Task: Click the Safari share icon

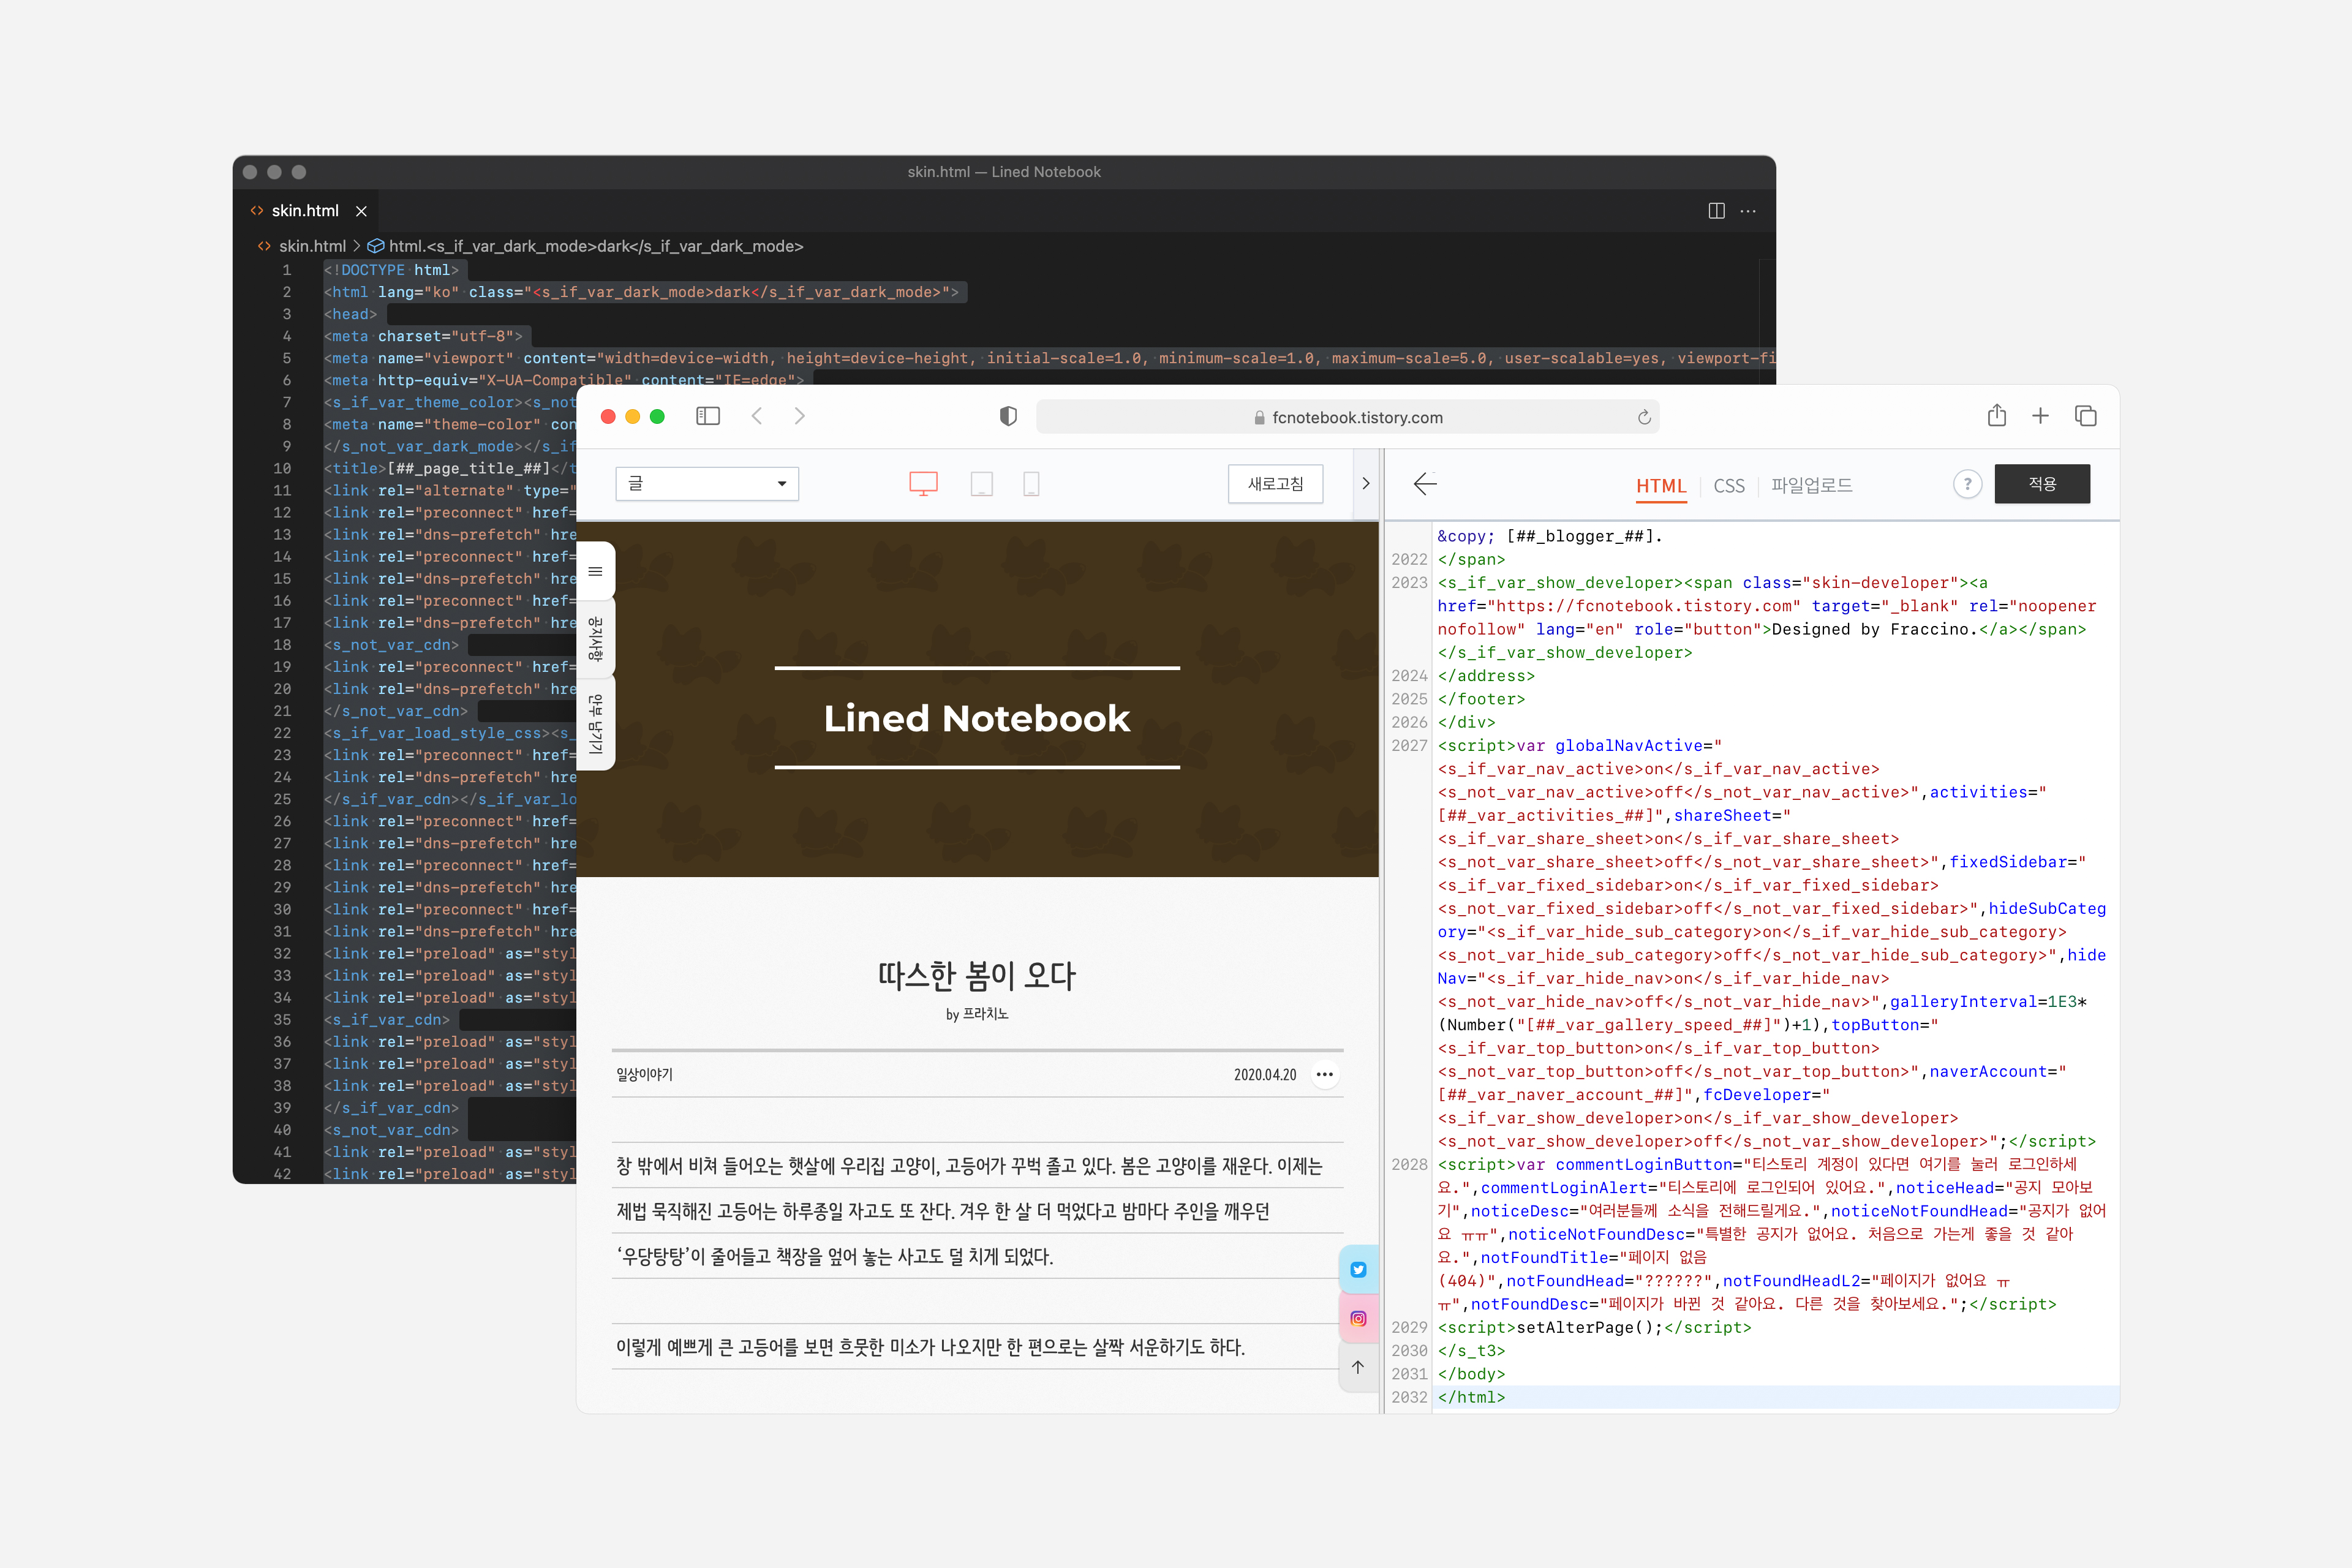Action: point(1996,415)
